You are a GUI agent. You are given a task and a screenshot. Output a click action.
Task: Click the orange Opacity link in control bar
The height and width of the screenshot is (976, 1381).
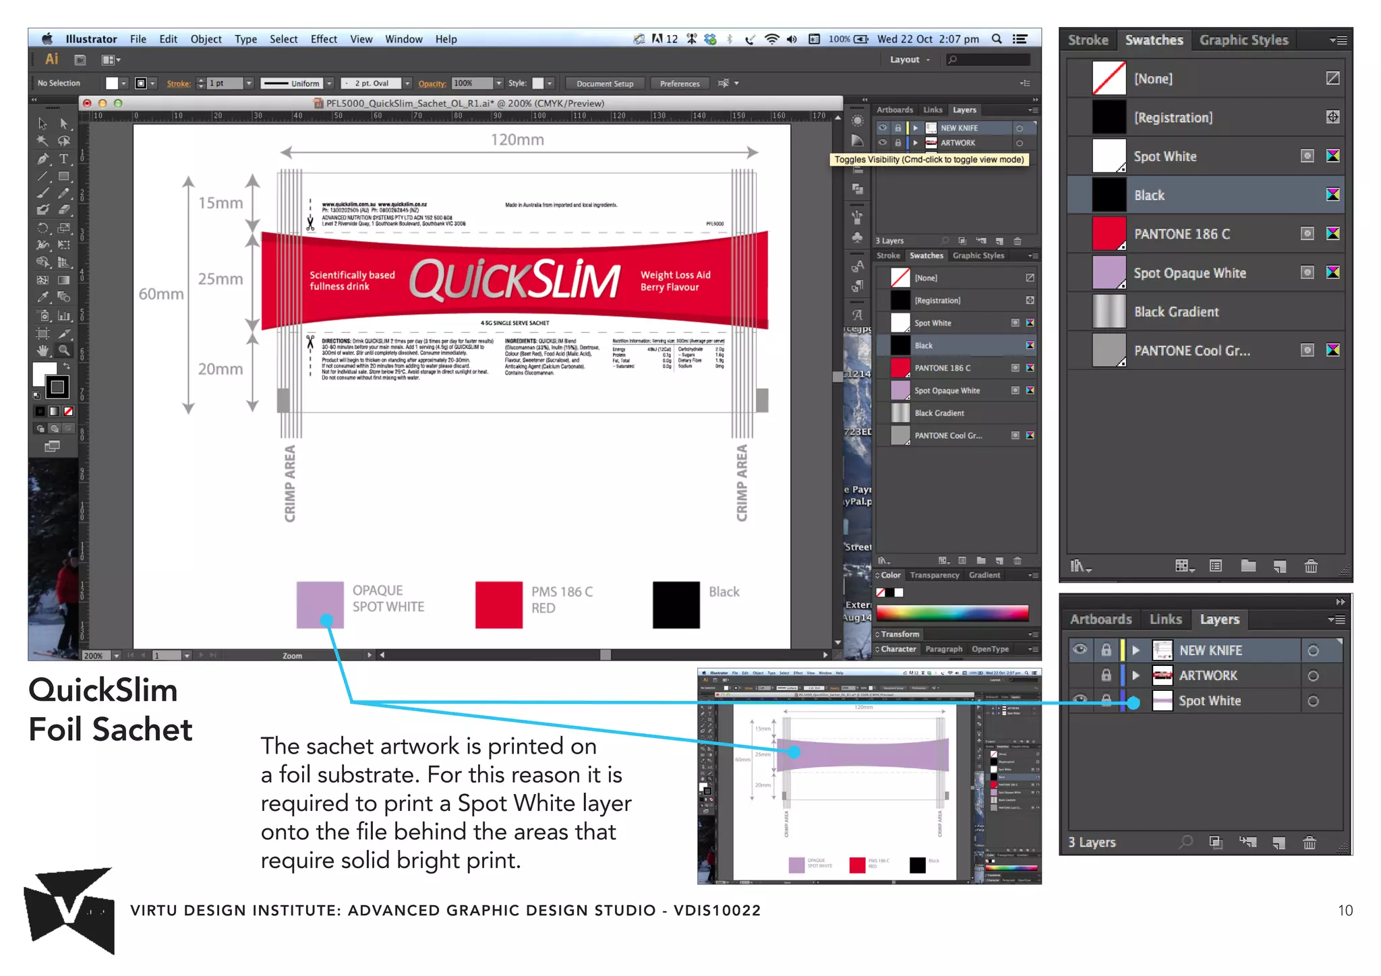click(432, 84)
